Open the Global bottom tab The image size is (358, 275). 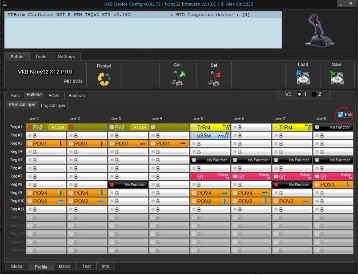tap(17, 266)
